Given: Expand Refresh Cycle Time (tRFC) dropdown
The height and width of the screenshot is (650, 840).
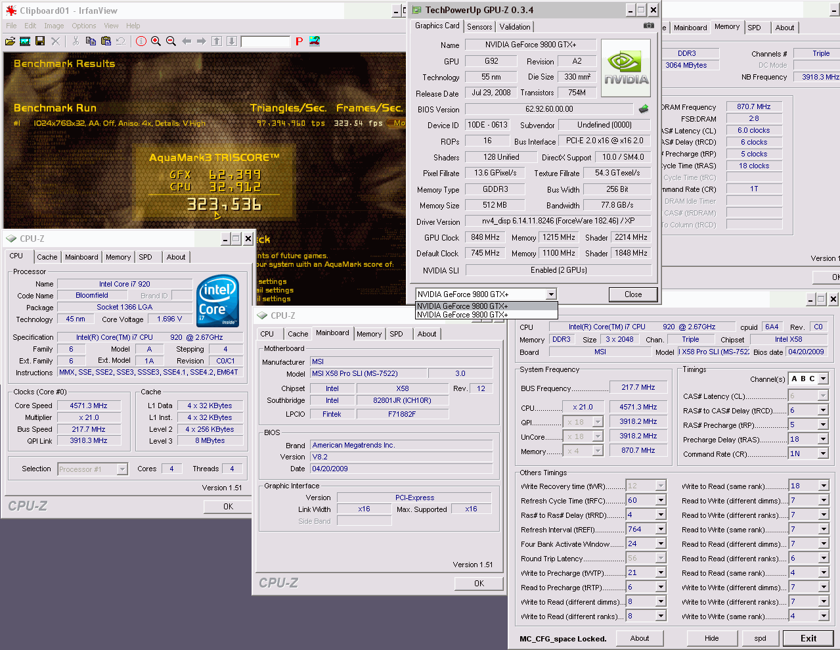Looking at the screenshot, I should pyautogui.click(x=661, y=500).
